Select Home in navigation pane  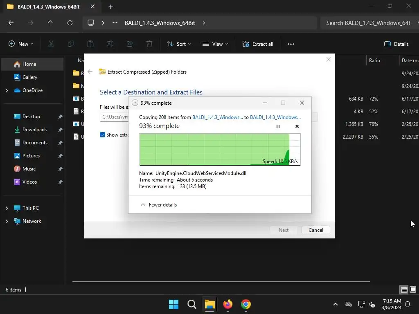pyautogui.click(x=32, y=64)
